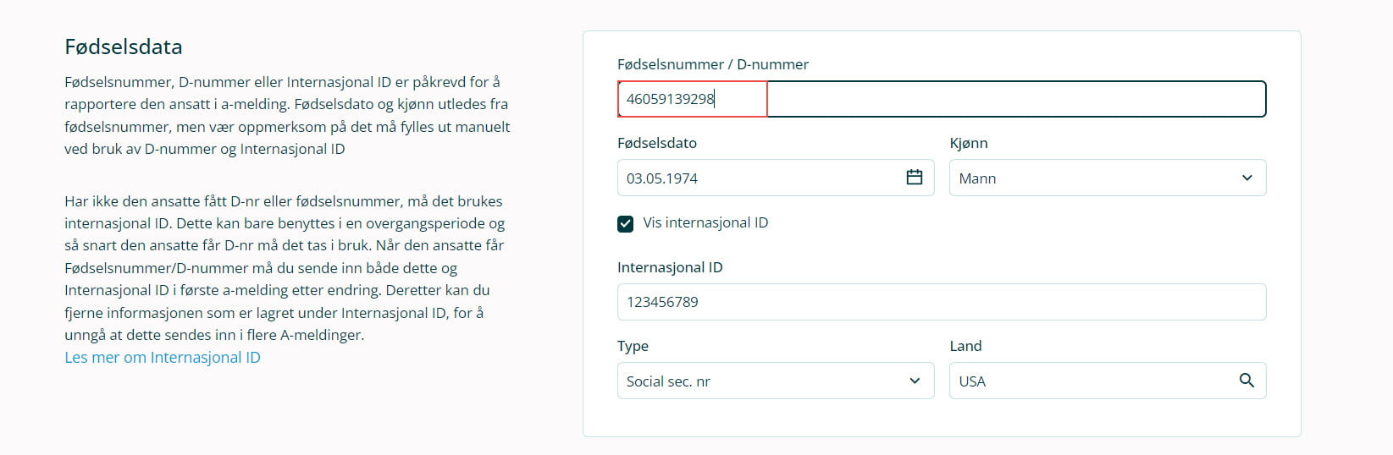Click the 'Vis internasjonal ID' checkbox label
This screenshot has height=455, width=1393.
point(705,222)
